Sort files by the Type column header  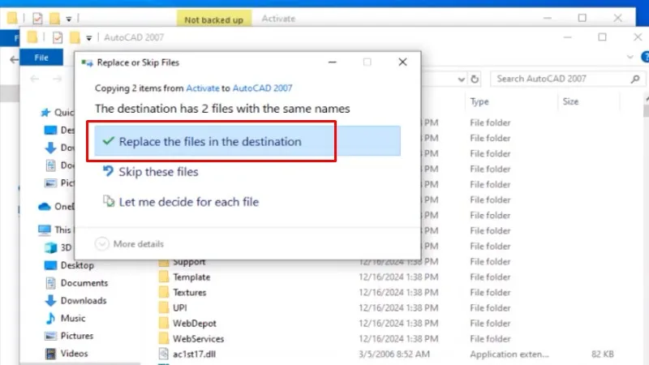[x=479, y=102]
